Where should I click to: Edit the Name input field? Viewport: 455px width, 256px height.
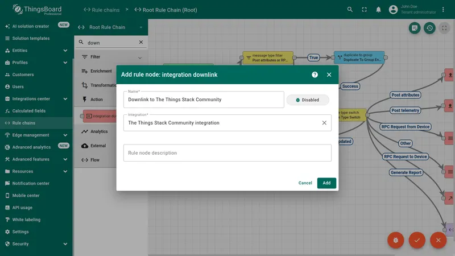pyautogui.click(x=204, y=100)
